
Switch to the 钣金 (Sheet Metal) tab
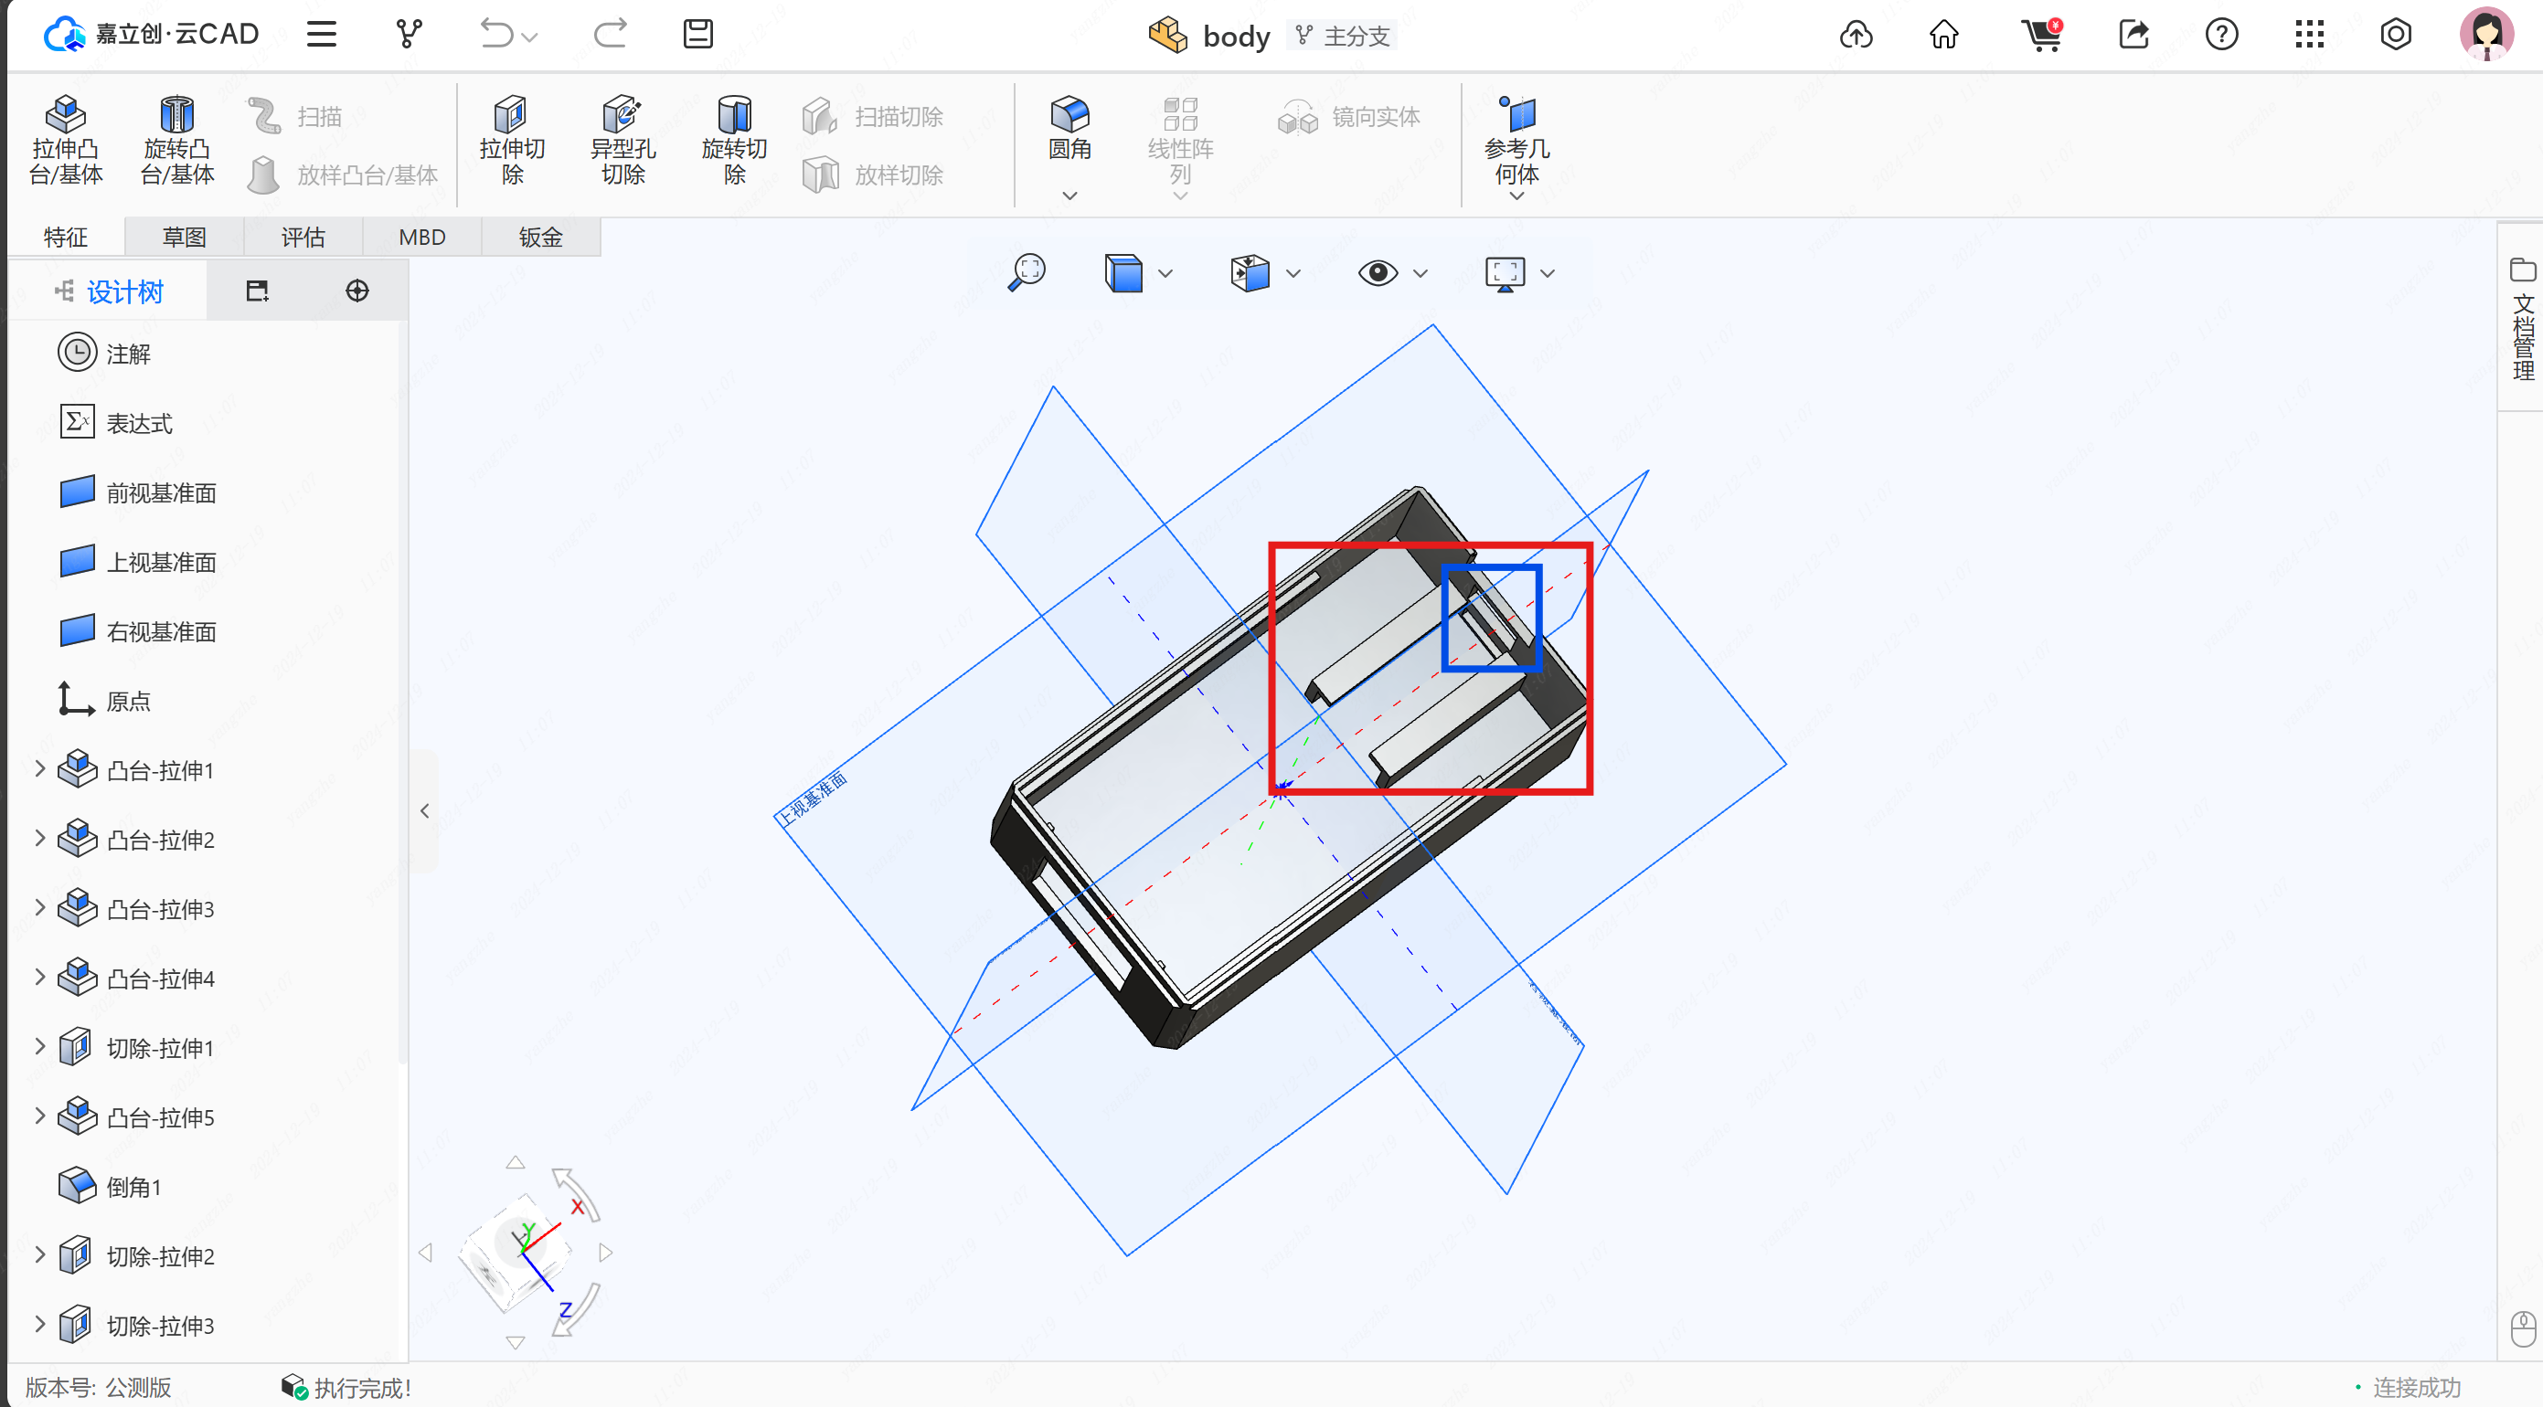tap(540, 237)
